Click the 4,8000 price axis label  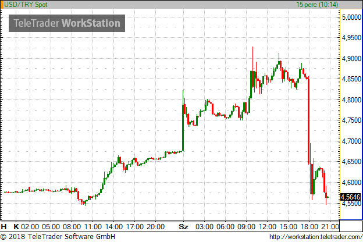click(x=351, y=100)
